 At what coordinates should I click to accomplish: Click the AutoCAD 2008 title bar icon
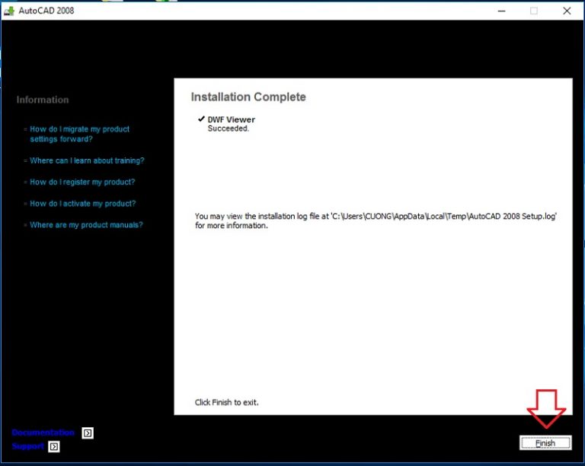point(9,11)
